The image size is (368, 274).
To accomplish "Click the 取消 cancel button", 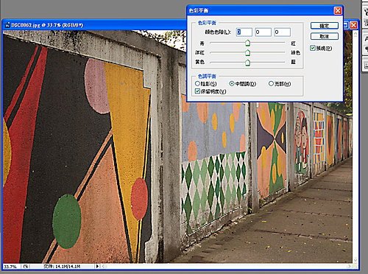I will tap(325, 36).
